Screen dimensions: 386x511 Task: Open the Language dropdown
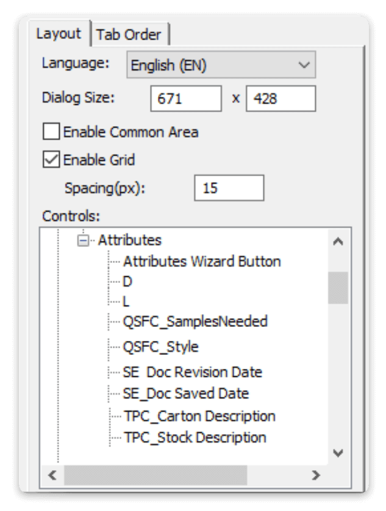[x=221, y=66]
